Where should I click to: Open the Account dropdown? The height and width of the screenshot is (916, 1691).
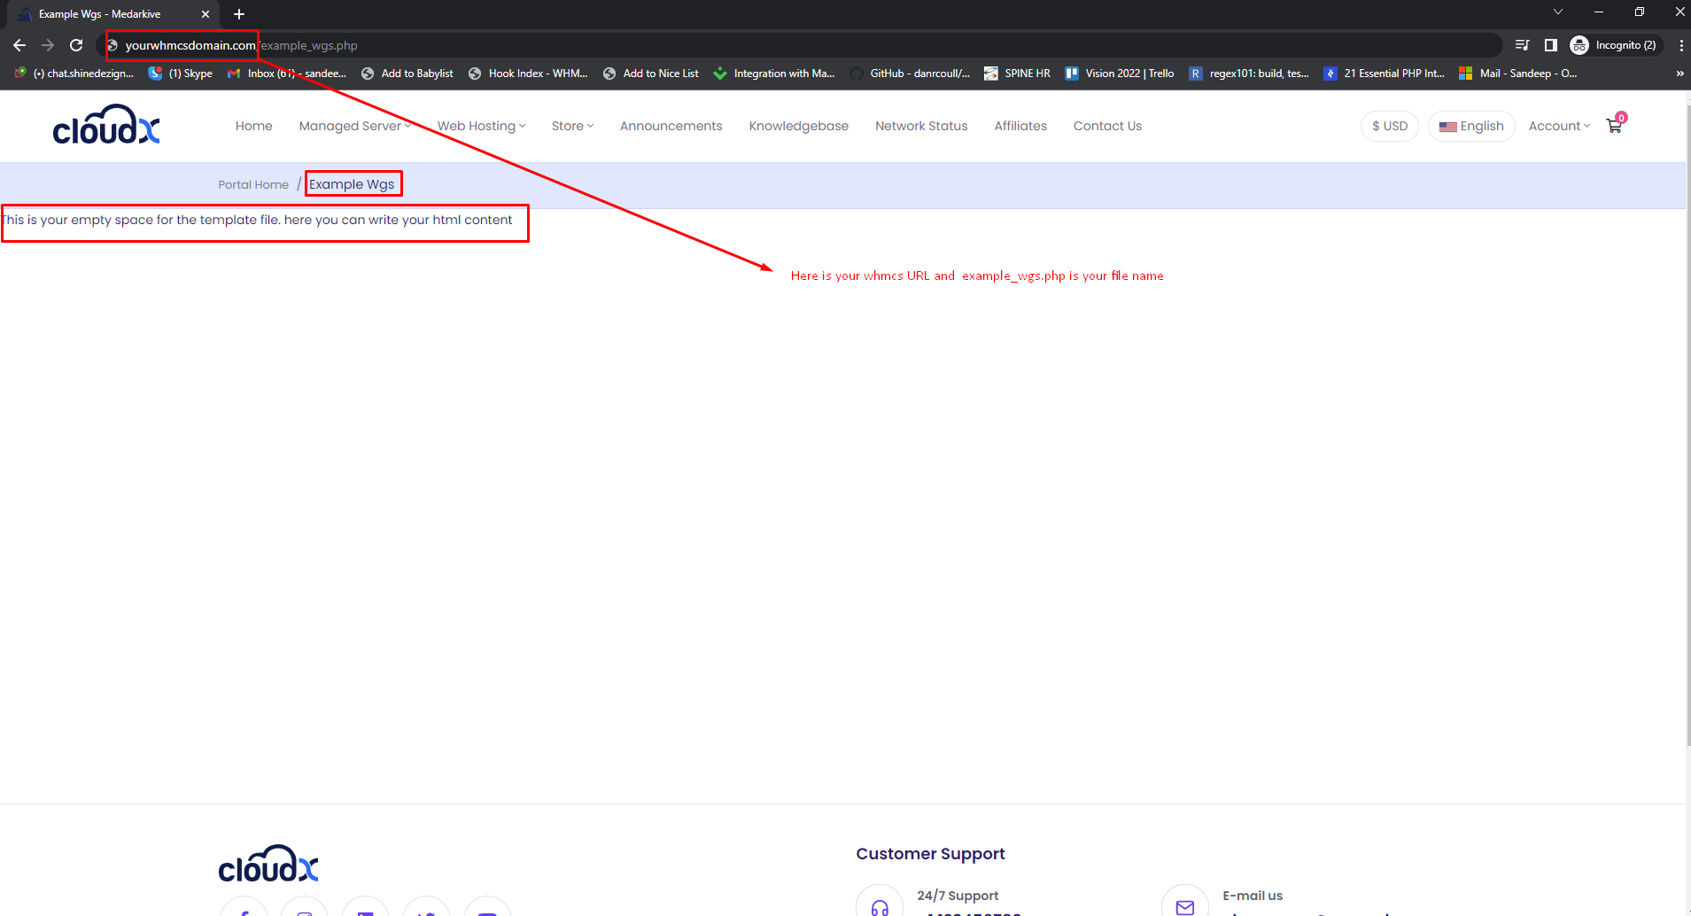tap(1558, 126)
